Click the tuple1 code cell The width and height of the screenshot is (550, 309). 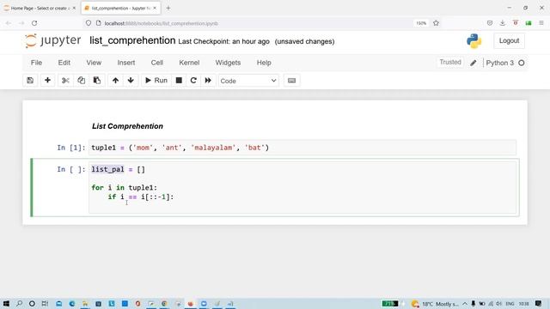click(302, 148)
